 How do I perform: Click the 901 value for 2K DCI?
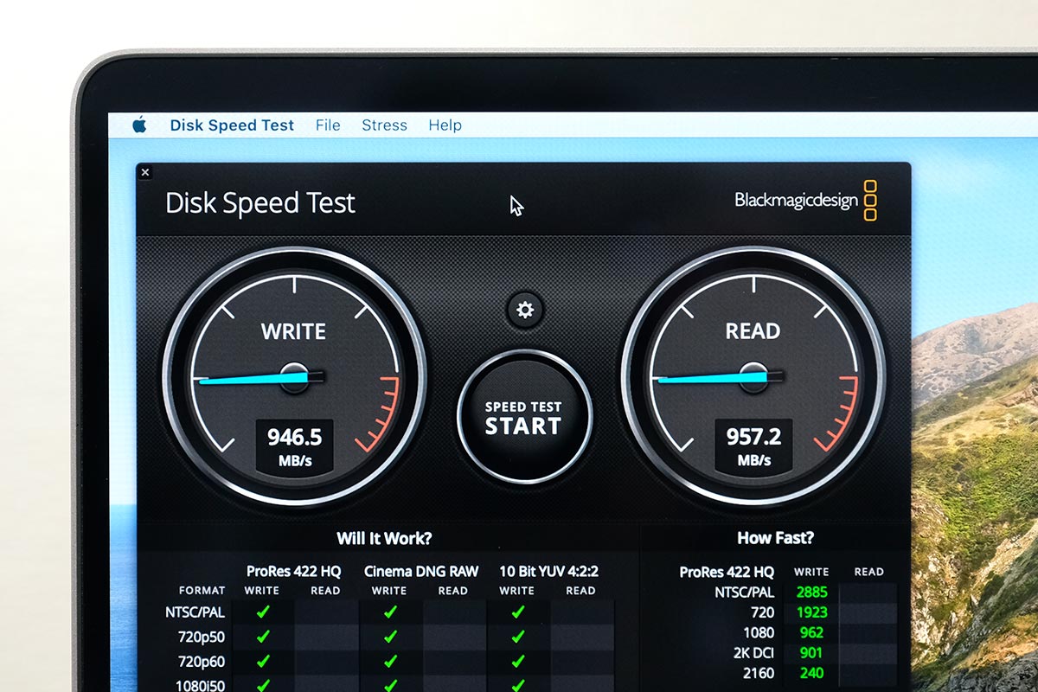pyautogui.click(x=811, y=653)
